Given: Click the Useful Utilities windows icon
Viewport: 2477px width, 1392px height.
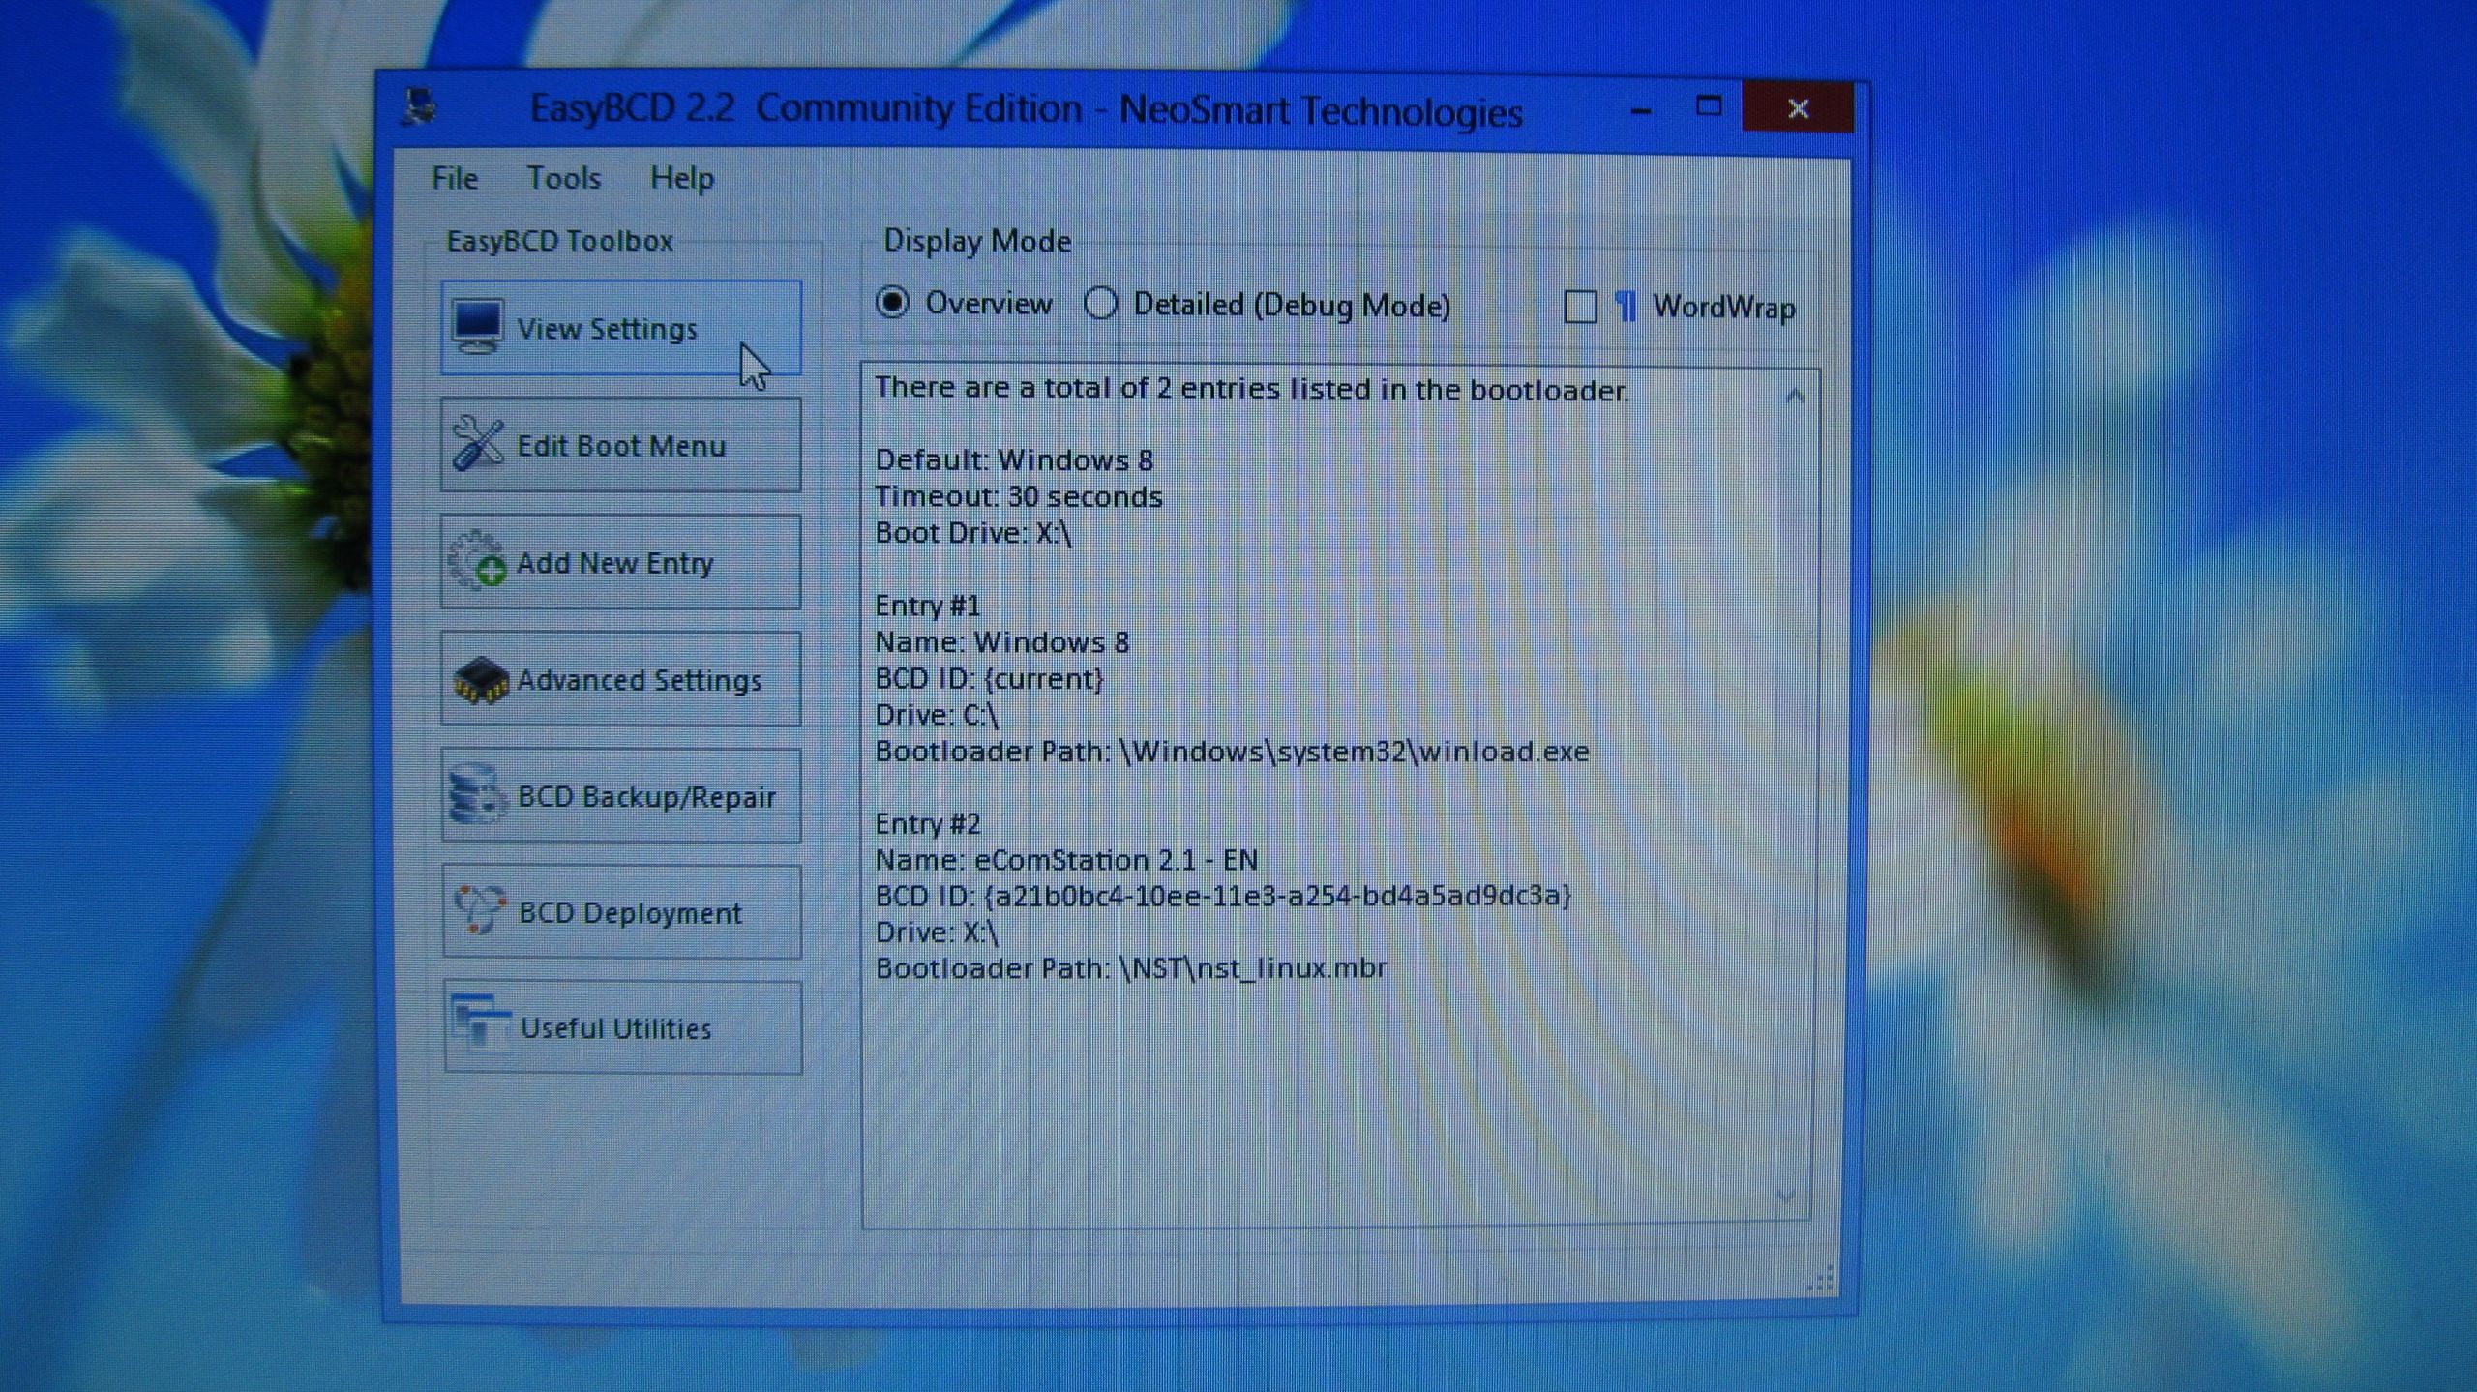Looking at the screenshot, I should 482,1025.
